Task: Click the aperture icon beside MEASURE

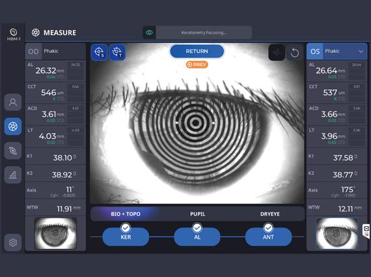Action: 36,33
